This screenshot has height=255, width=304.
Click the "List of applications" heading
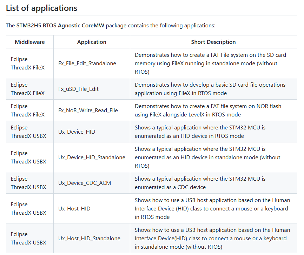point(41,8)
